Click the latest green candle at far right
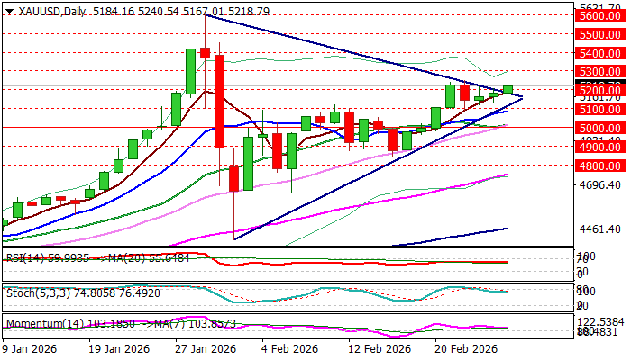 (508, 89)
